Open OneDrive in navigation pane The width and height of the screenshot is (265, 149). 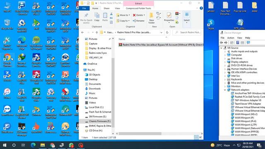92,64
